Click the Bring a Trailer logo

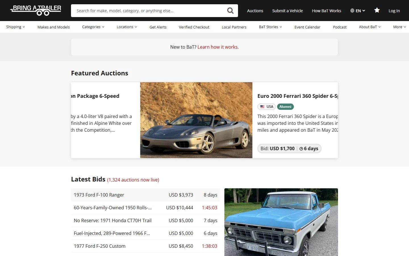36,11
